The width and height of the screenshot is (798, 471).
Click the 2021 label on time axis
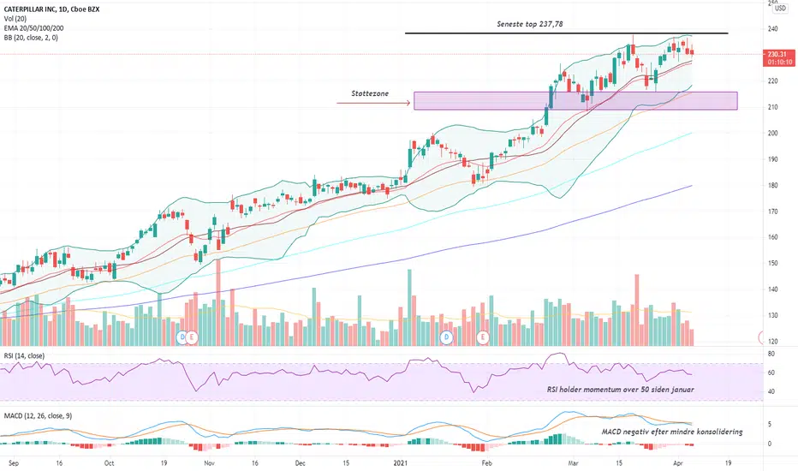coord(401,463)
